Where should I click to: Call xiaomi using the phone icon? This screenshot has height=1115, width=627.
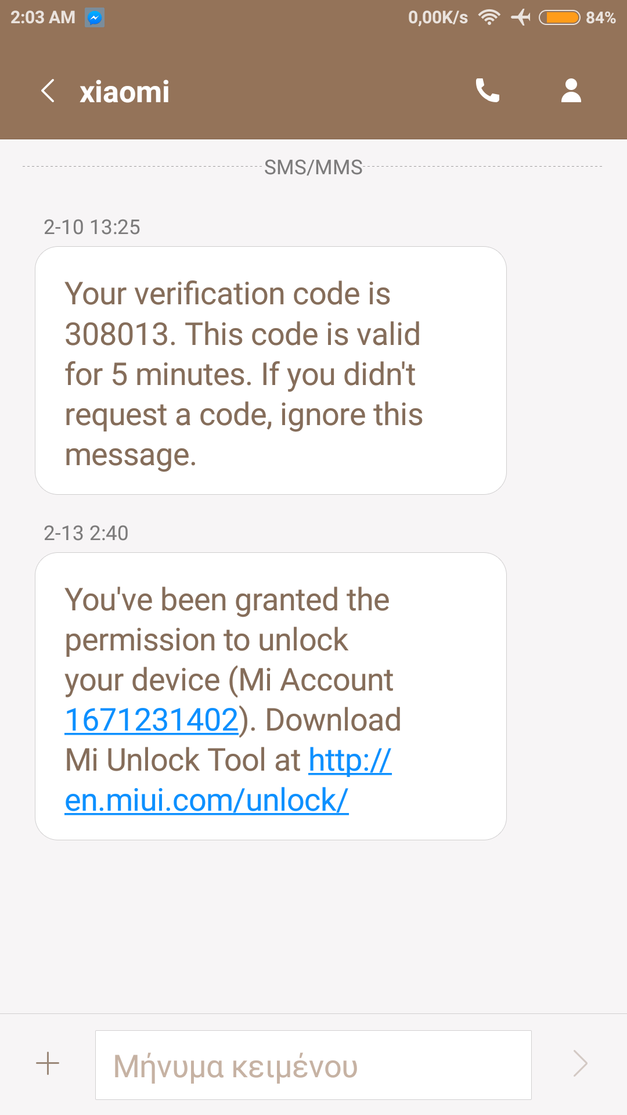pyautogui.click(x=487, y=91)
